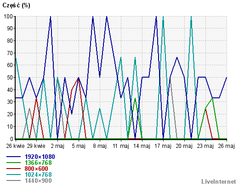This screenshot has width=239, height=186.
Task: Click the teal line swatch for 1024×768
Action: [x=13, y=175]
